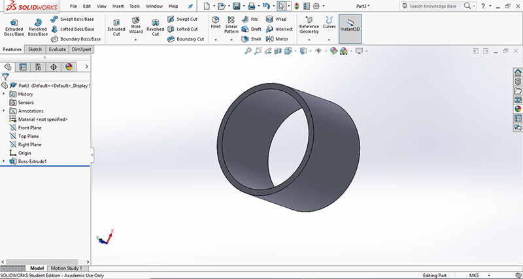Choose the Rib feature tool
The width and height of the screenshot is (523, 279).
tap(250, 20)
